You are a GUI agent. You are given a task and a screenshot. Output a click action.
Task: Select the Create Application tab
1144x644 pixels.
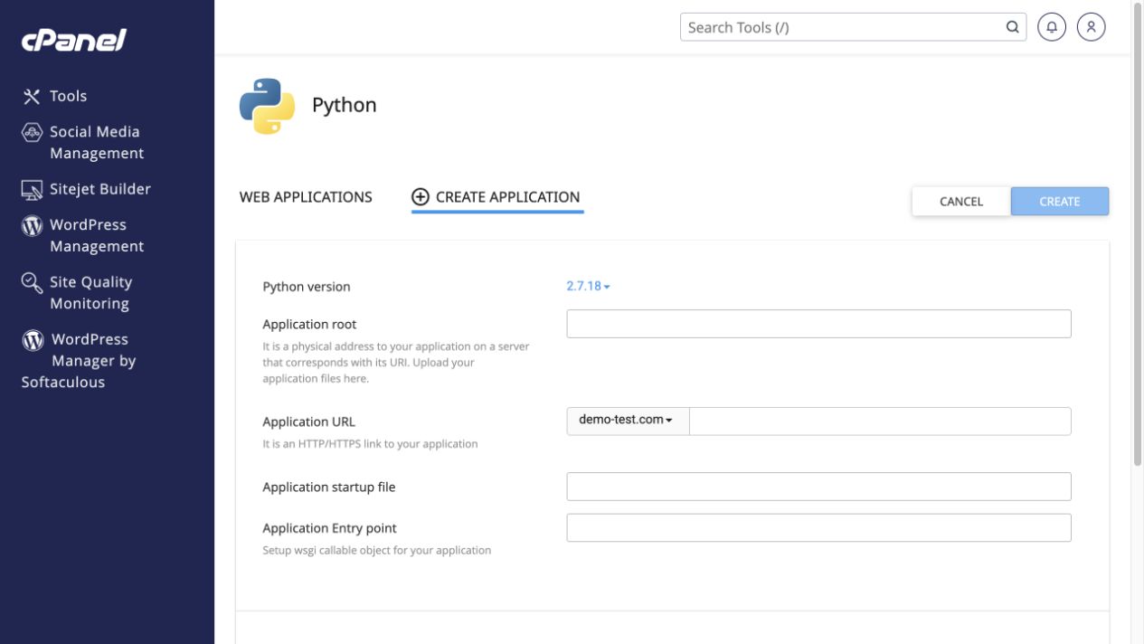(x=496, y=197)
